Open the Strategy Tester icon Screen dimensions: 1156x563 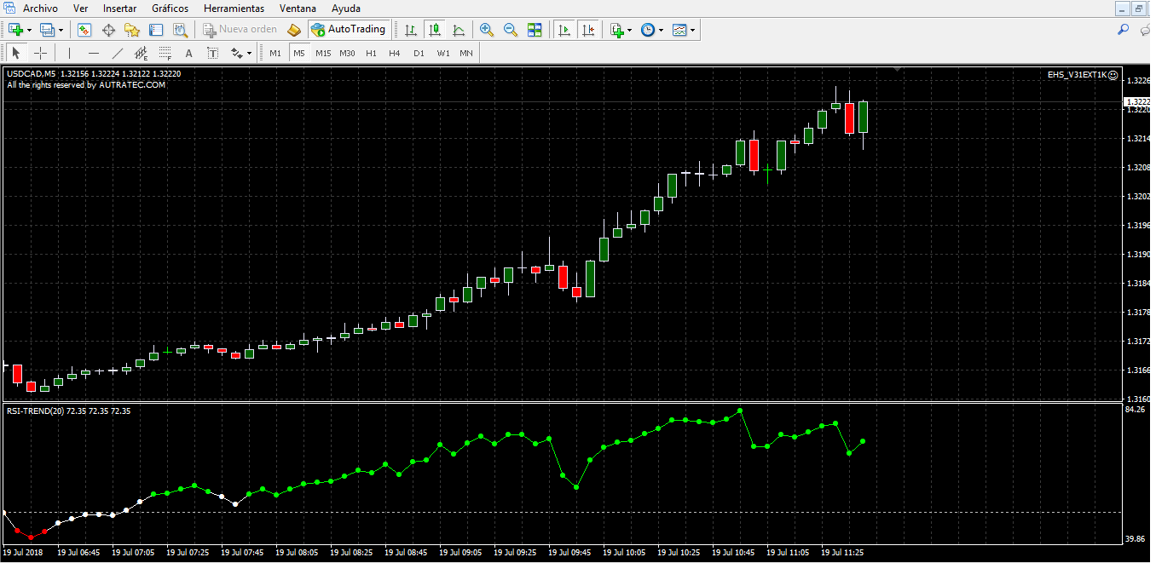coord(179,30)
